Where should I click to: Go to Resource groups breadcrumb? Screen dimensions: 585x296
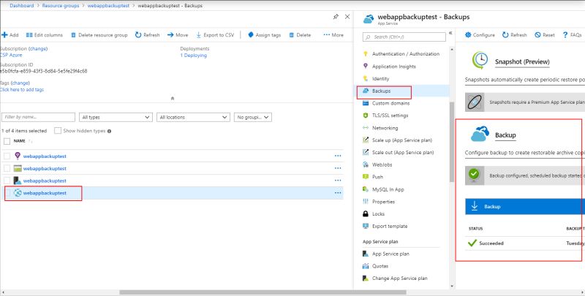(61, 6)
